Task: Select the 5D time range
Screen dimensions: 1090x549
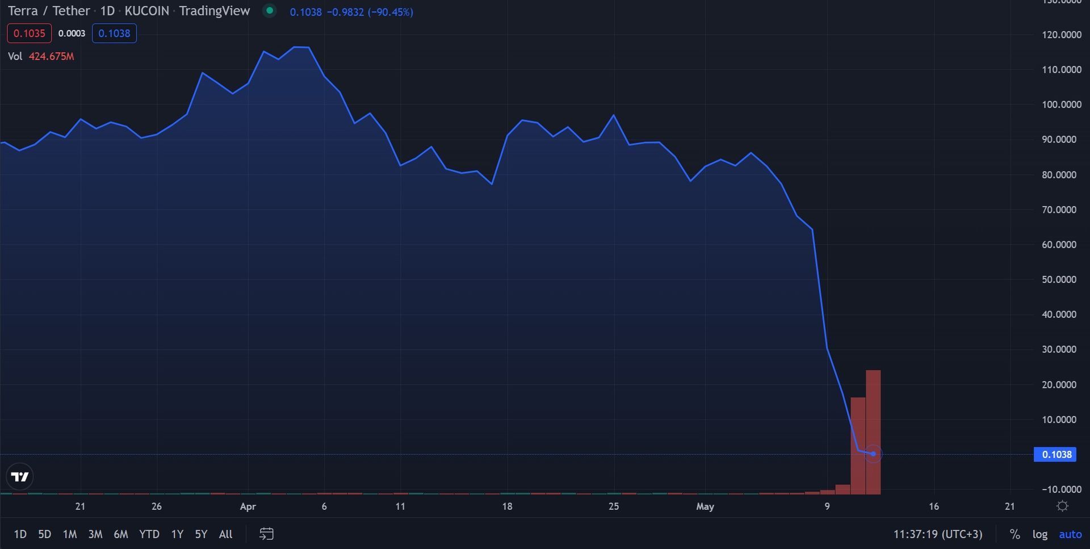Action: [44, 534]
